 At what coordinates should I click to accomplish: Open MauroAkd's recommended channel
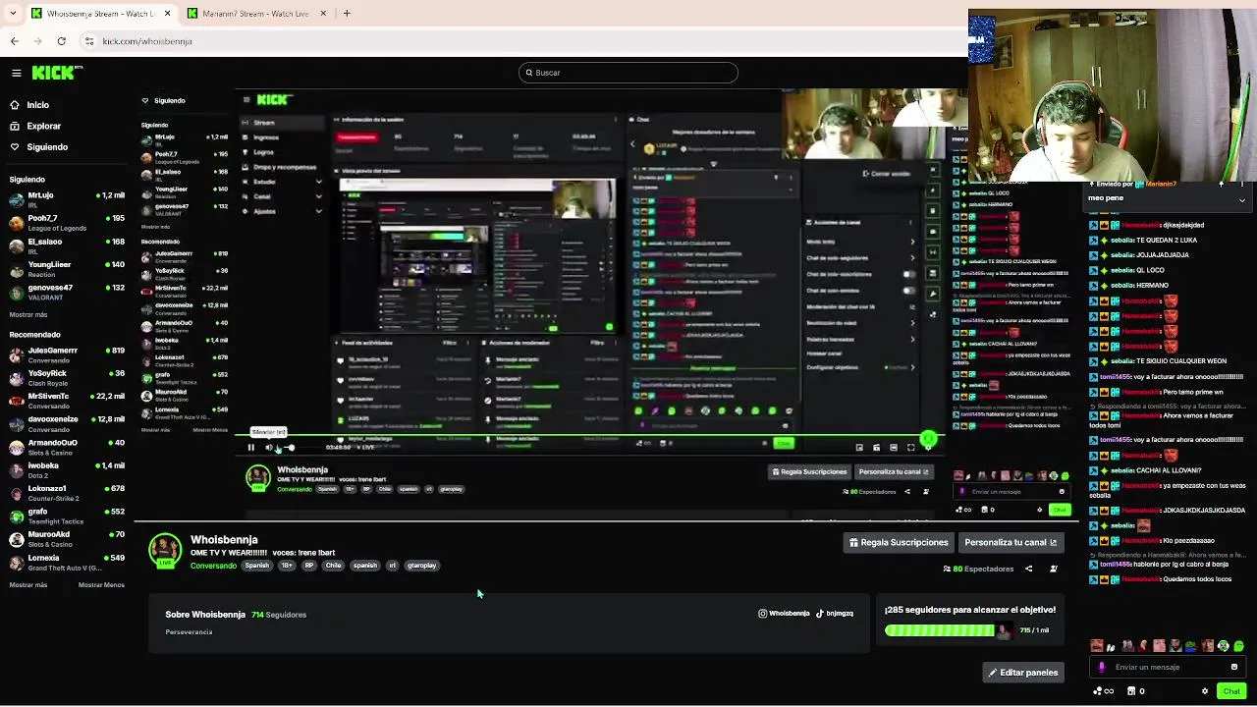[67, 539]
